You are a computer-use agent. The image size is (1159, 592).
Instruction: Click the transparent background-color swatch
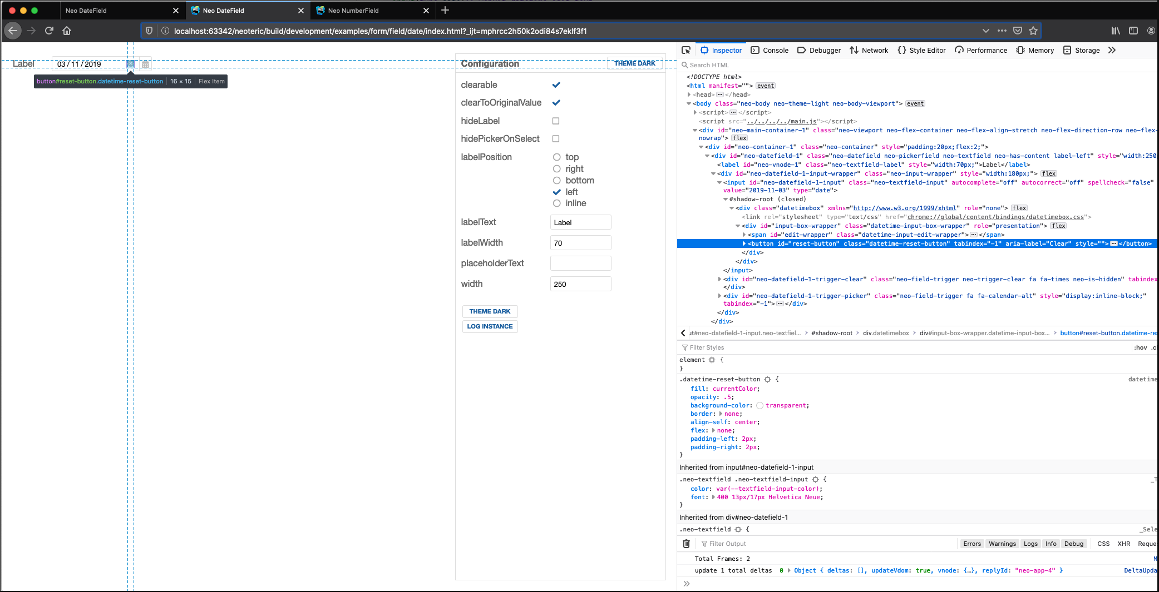pyautogui.click(x=759, y=405)
